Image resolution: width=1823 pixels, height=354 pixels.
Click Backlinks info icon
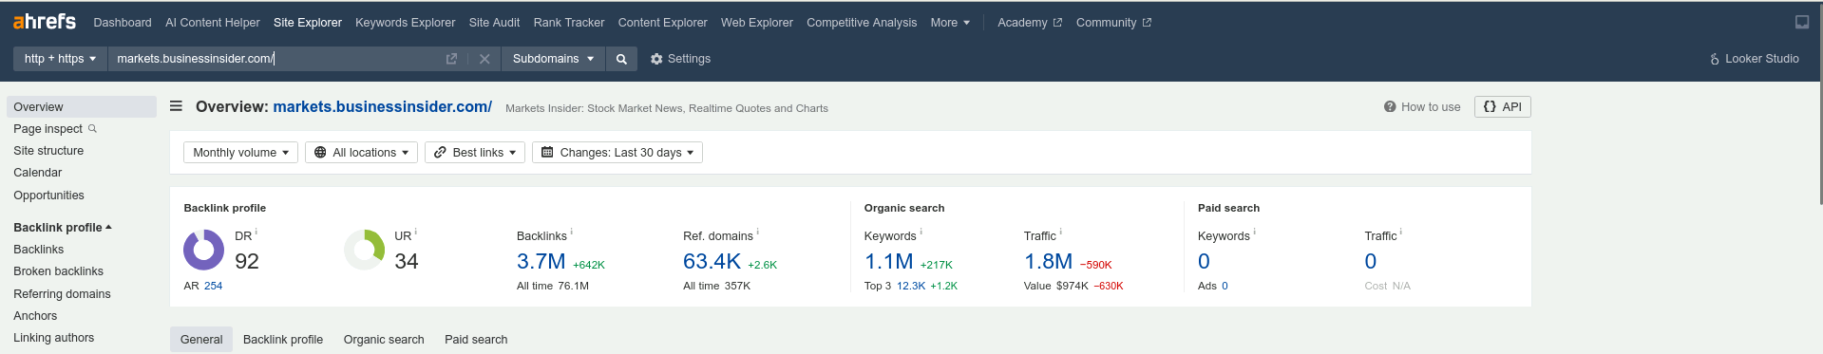[x=571, y=232]
